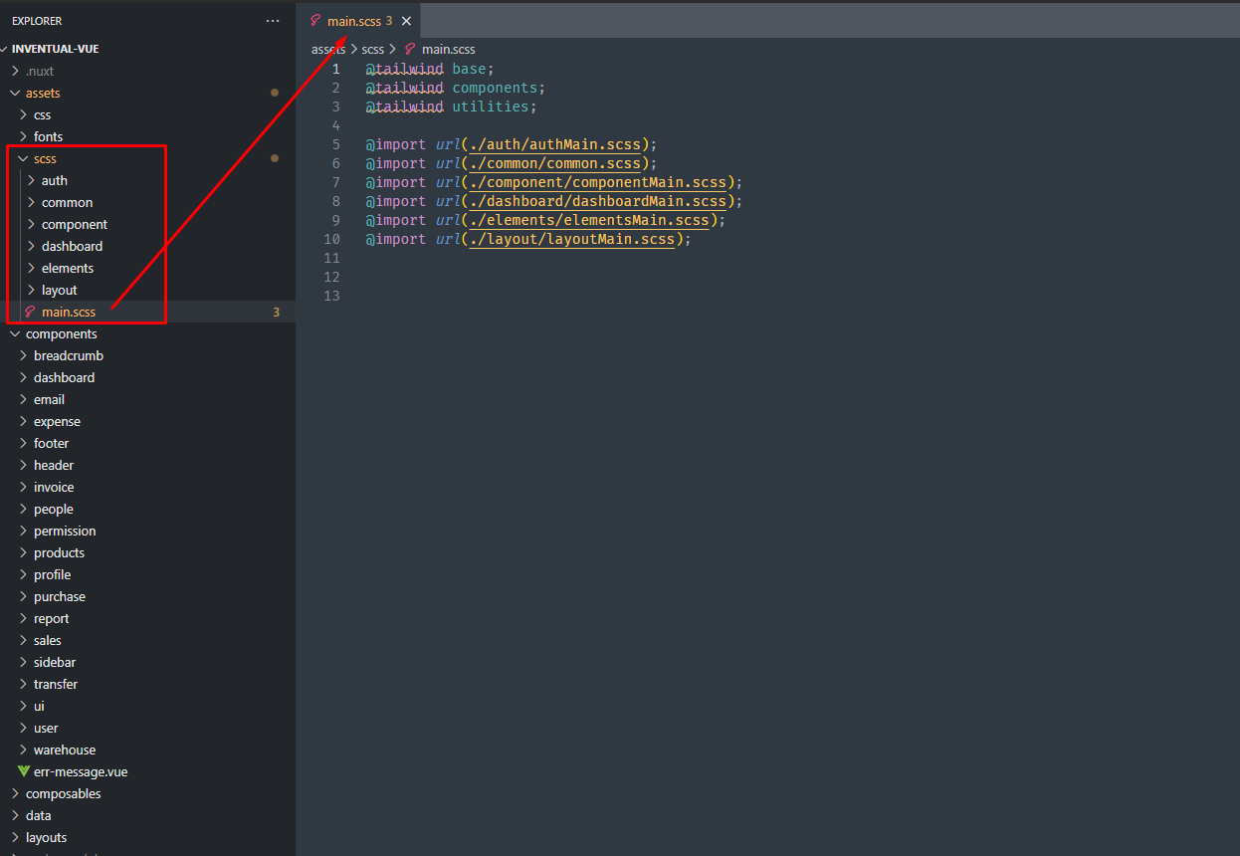Click the Sass icon in the breadcrumb
Viewport: 1240px width, 856px height.
410,49
